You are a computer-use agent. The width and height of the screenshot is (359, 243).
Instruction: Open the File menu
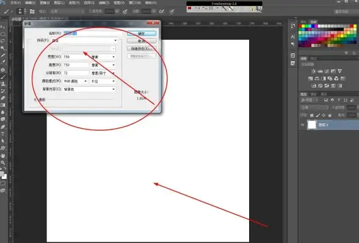[x=15, y=3]
